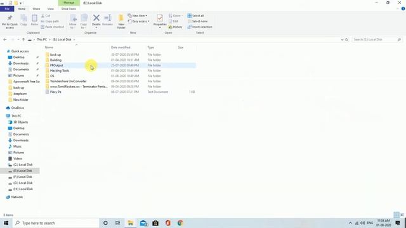This screenshot has height=228, width=406.
Task: Refresh the address bar location
Action: pyautogui.click(x=347, y=39)
